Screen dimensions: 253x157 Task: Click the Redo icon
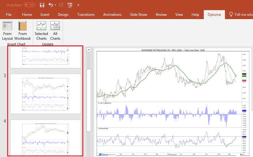tap(61, 5)
